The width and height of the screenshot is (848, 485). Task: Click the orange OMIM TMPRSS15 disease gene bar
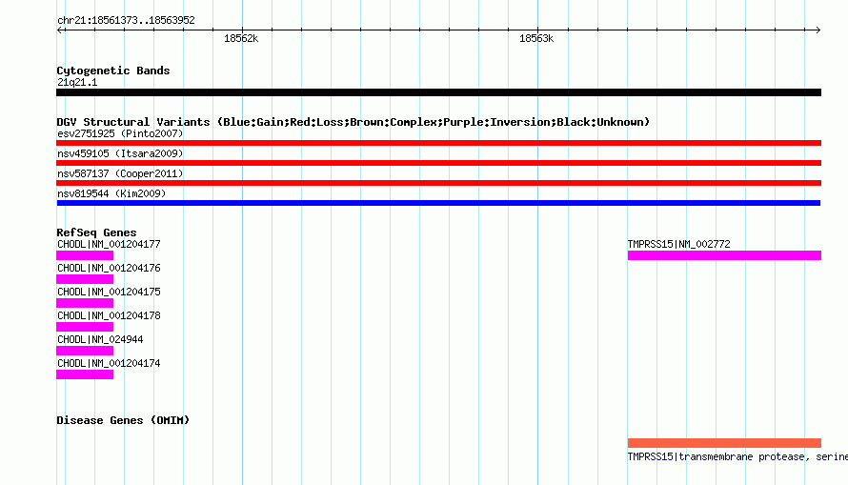[724, 443]
